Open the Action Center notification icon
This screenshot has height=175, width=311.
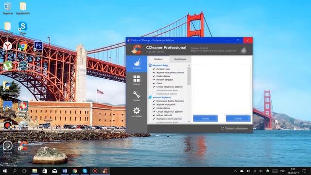click(304, 171)
